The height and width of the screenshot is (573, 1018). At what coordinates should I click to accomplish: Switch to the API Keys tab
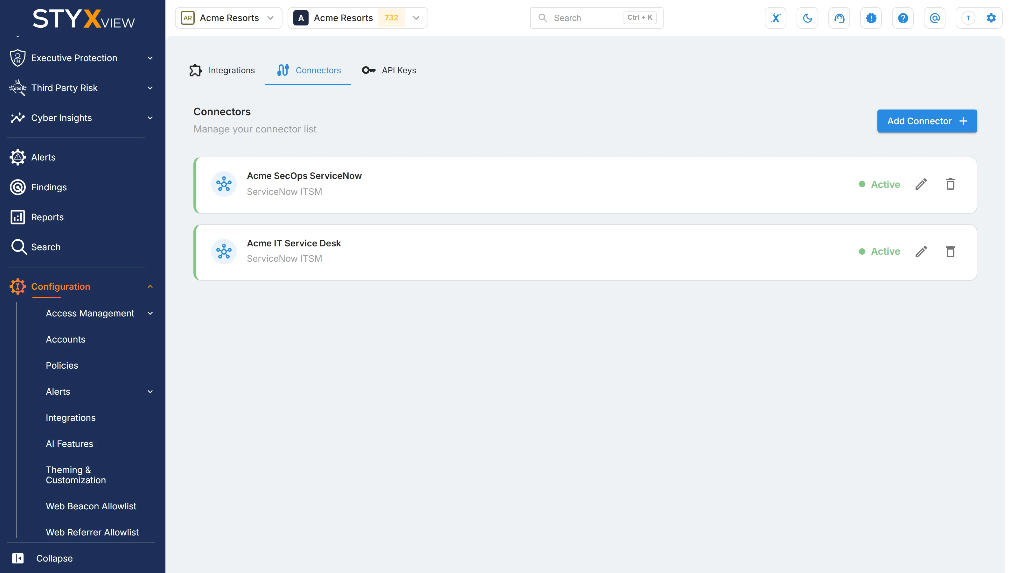click(389, 70)
